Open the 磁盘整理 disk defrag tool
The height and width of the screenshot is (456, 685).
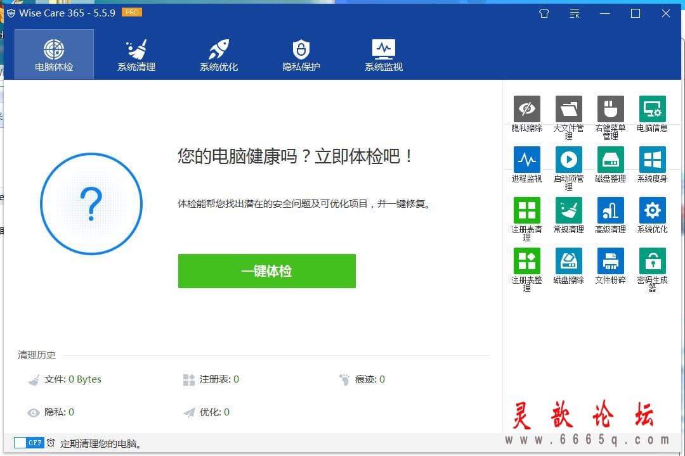pos(610,159)
